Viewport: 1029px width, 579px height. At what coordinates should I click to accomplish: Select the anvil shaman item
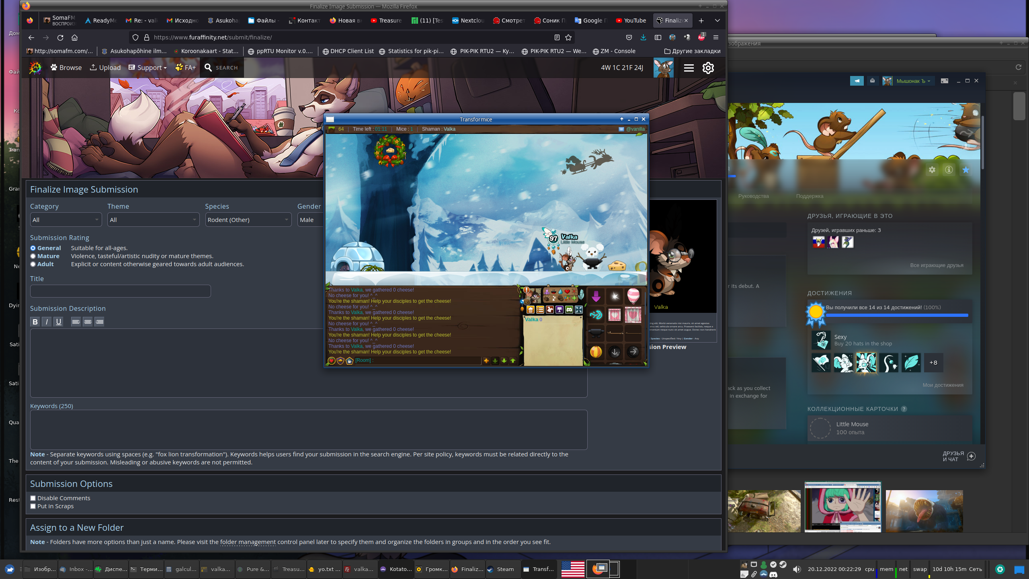tap(596, 333)
